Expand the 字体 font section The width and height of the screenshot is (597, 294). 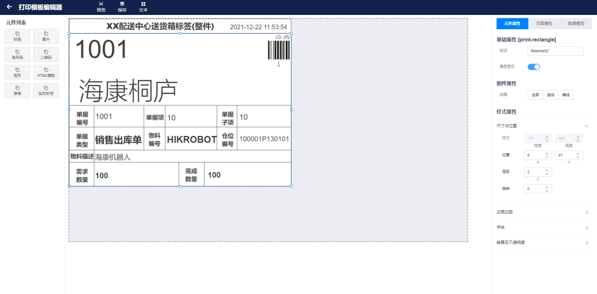click(x=543, y=227)
